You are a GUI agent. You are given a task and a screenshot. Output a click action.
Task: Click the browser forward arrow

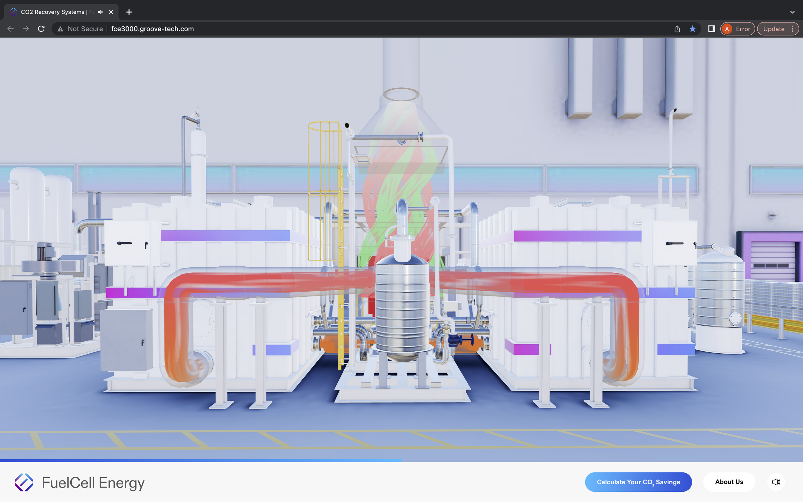click(x=26, y=29)
